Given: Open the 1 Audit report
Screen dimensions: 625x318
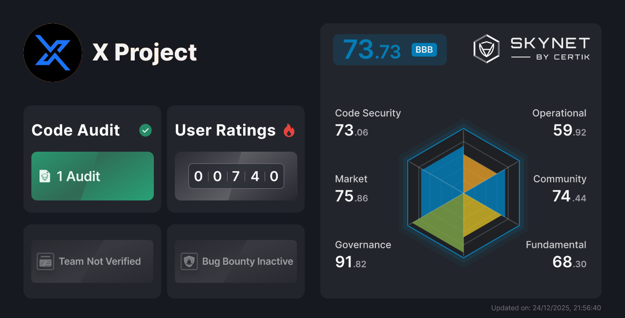Looking at the screenshot, I should coord(92,176).
